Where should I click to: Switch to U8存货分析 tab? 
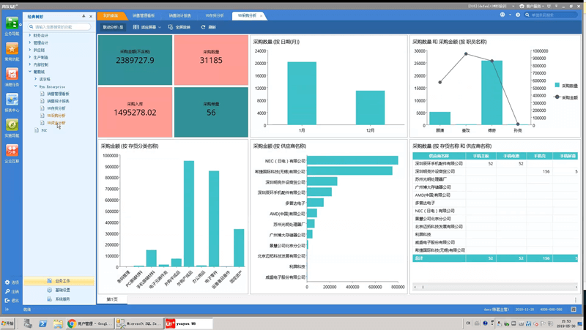[215, 15]
